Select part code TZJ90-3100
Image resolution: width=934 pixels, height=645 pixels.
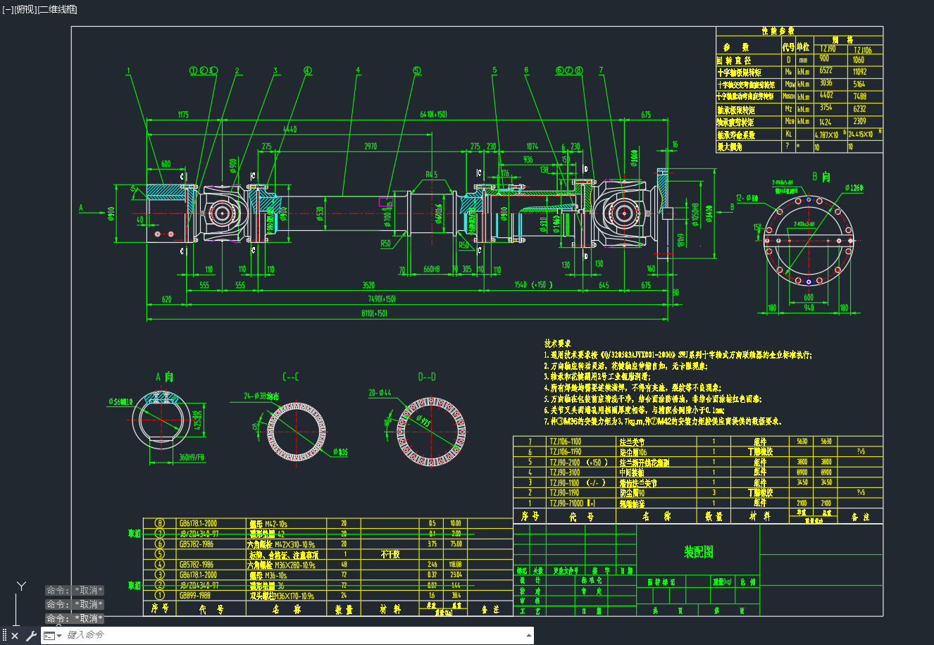tap(564, 472)
